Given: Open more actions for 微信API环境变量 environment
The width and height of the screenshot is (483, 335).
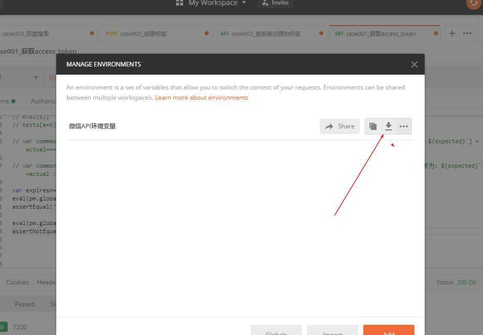Looking at the screenshot, I should pyautogui.click(x=404, y=126).
